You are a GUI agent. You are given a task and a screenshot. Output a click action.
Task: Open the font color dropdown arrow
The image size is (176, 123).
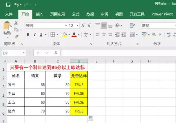point(79,34)
